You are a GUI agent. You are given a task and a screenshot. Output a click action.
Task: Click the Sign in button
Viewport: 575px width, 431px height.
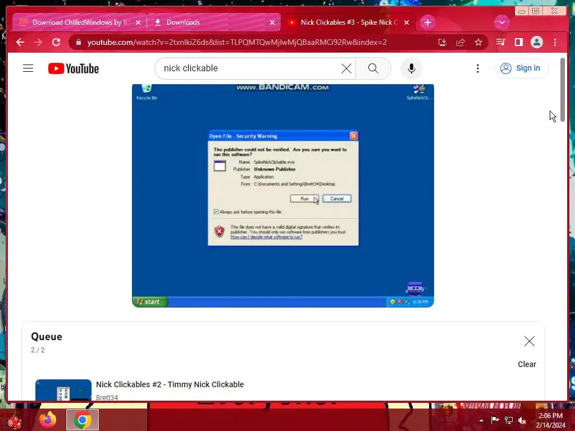point(521,68)
